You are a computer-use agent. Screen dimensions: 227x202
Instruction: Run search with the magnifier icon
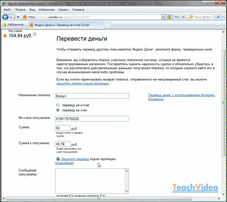(x=218, y=17)
